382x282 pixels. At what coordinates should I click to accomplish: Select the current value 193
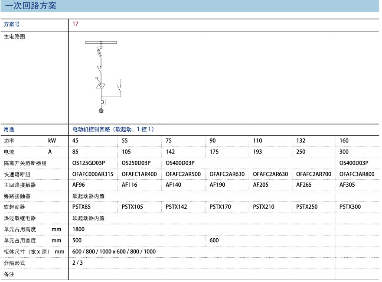click(258, 152)
